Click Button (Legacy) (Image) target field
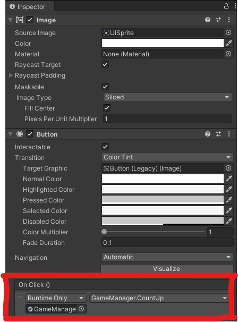This screenshot has height=322, width=238. tap(163, 168)
